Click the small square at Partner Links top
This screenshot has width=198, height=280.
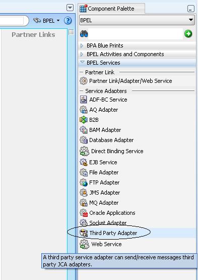tap(71, 32)
